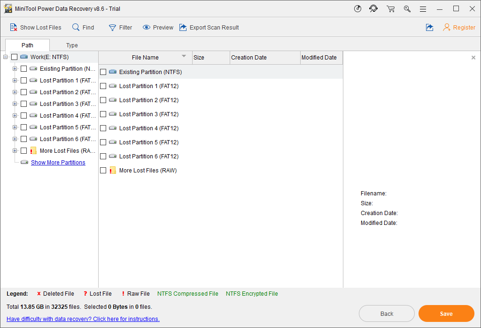Click the Lost Partition 1 drive icon in file list
481x328 pixels.
(x=113, y=86)
